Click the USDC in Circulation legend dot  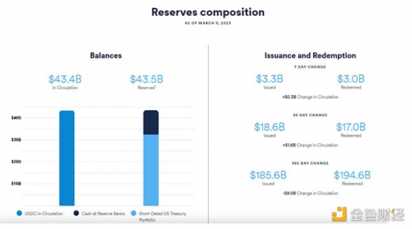pos(19,213)
